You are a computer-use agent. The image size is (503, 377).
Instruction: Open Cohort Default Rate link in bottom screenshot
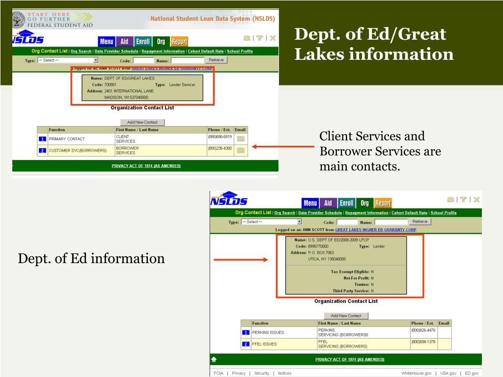pyautogui.click(x=409, y=213)
